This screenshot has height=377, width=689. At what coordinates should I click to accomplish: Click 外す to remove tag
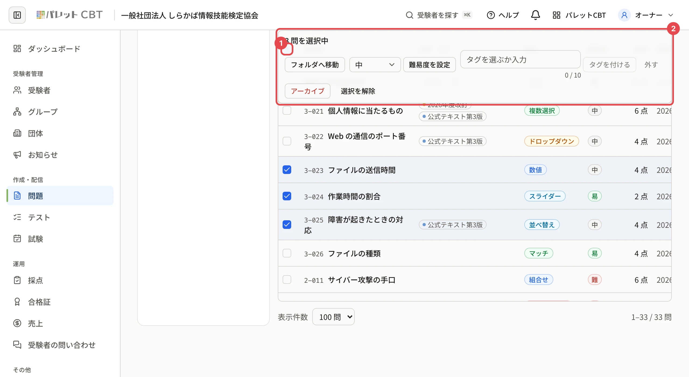651,65
